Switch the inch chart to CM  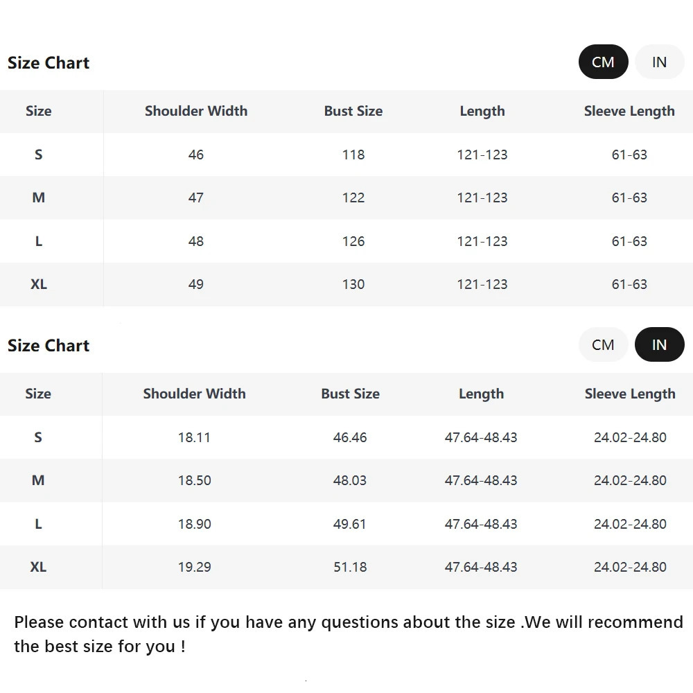point(603,345)
